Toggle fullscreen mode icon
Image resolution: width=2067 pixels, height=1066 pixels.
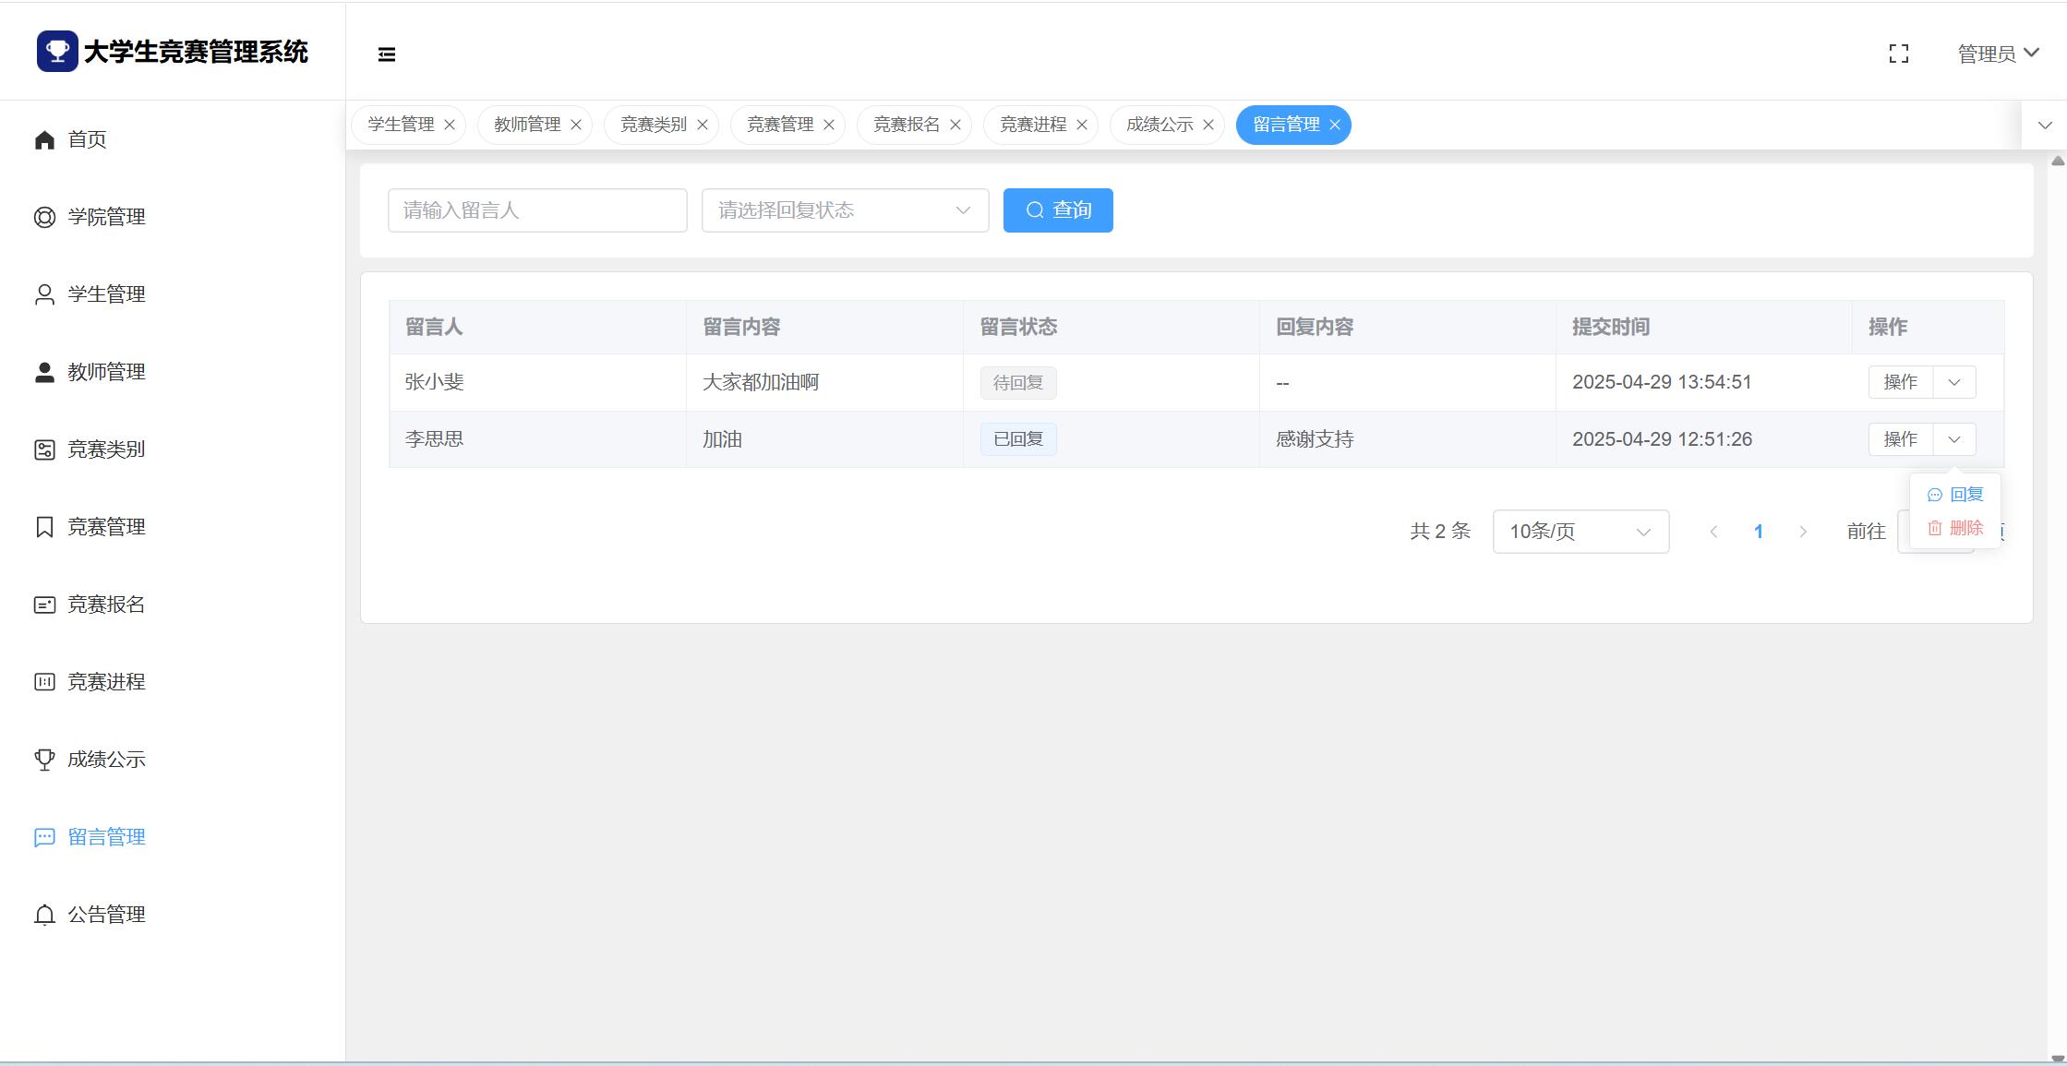[1899, 54]
